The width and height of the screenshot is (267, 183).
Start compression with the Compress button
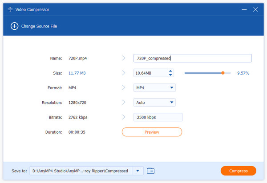pyautogui.click(x=238, y=171)
